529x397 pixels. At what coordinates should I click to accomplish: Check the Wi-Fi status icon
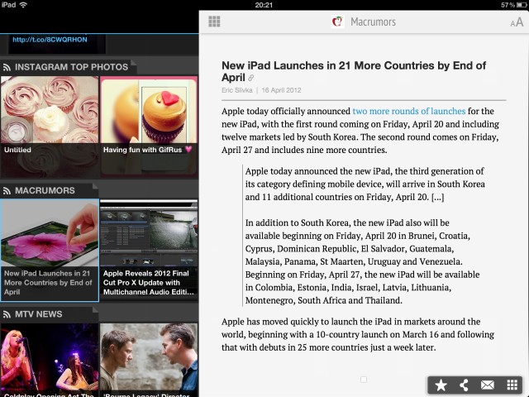[23, 5]
